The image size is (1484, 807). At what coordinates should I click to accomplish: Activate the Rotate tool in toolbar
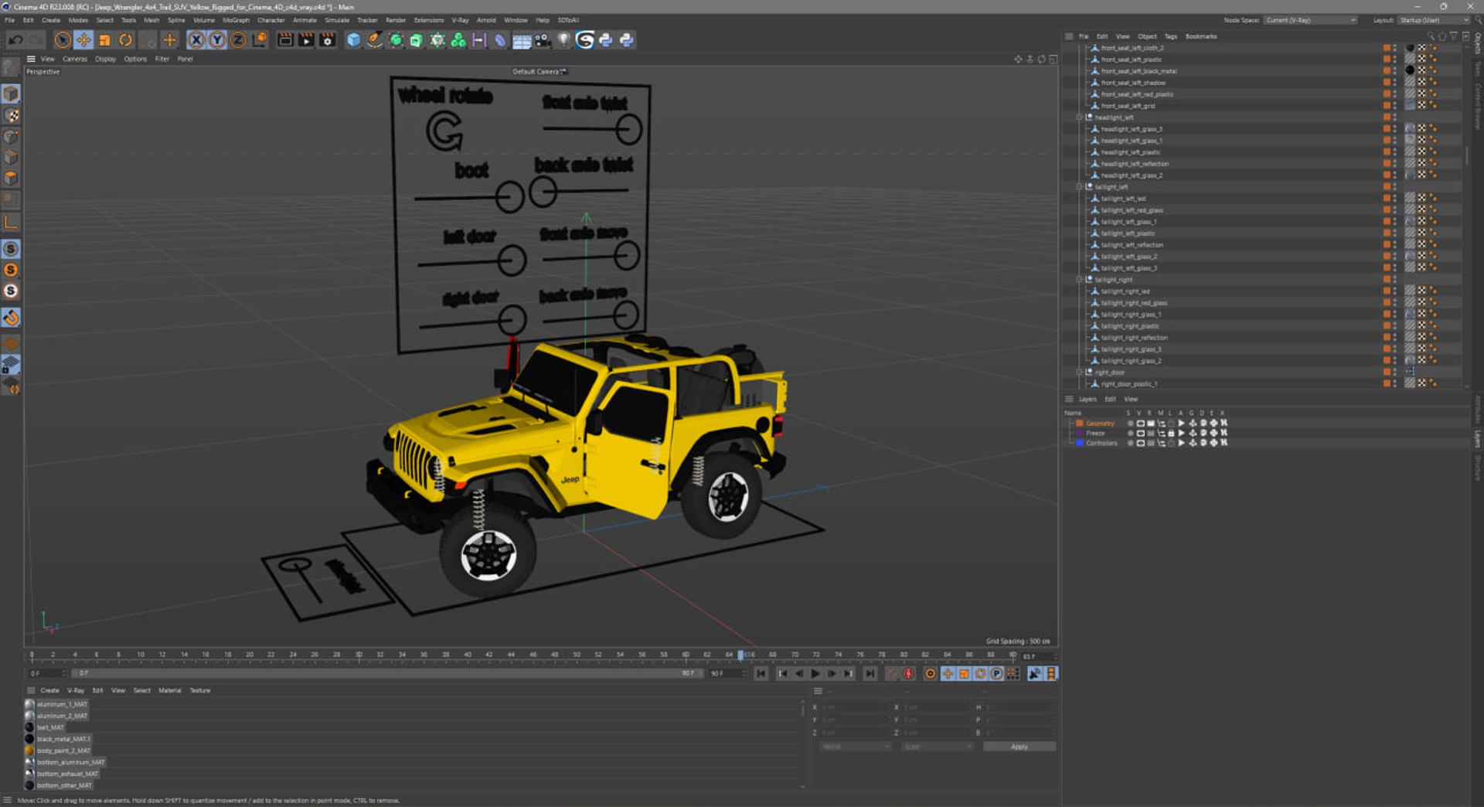(125, 40)
